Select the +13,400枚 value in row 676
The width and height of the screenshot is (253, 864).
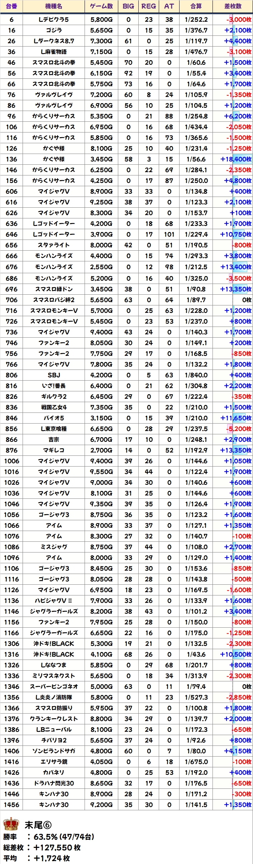click(236, 267)
